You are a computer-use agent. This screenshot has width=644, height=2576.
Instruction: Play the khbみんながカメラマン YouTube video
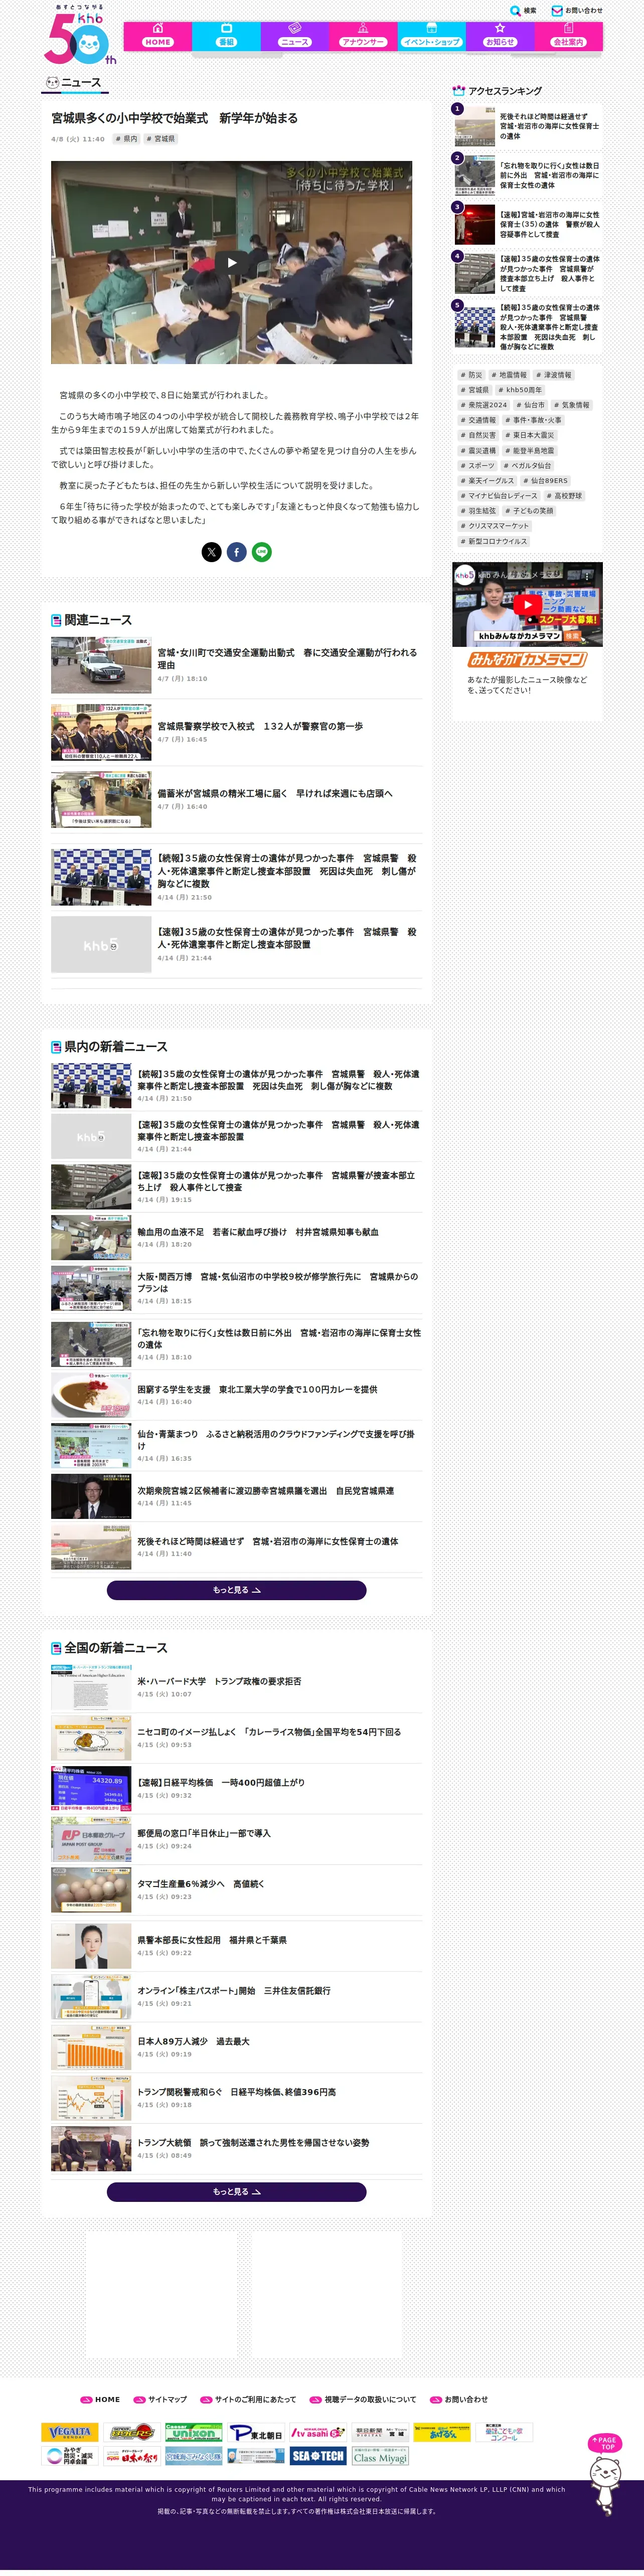(527, 604)
